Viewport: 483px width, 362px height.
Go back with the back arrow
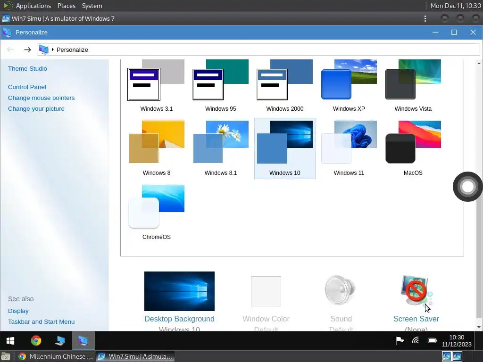(x=10, y=49)
